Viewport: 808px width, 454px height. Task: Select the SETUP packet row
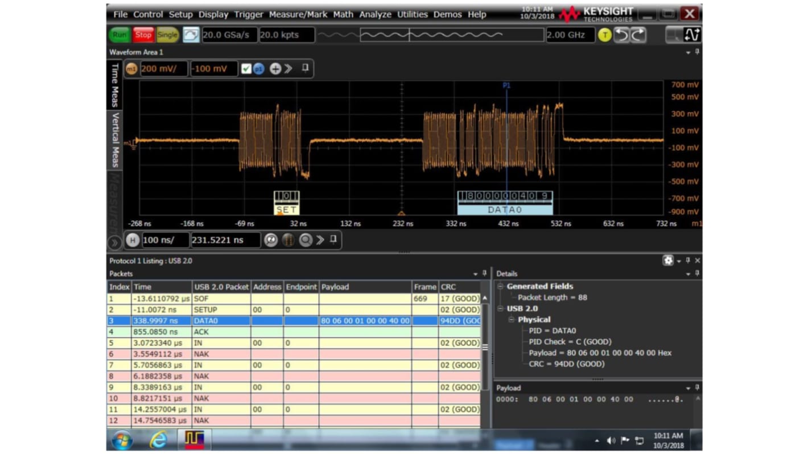coord(294,309)
